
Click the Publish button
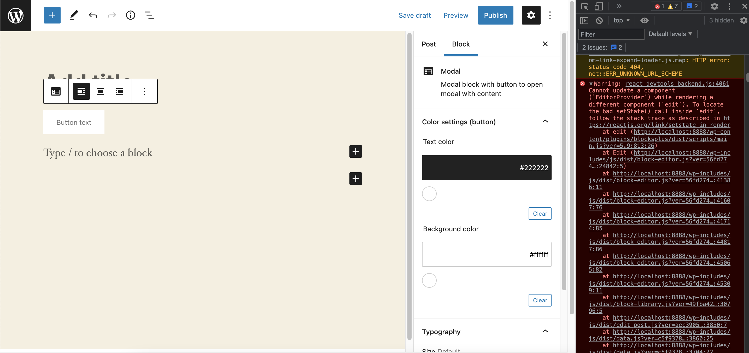495,15
